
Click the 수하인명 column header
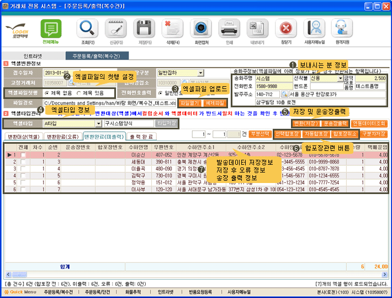coord(138,147)
